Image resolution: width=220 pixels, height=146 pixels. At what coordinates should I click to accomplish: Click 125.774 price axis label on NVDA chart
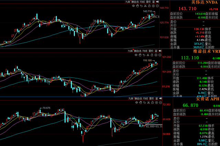[x=164, y=23]
